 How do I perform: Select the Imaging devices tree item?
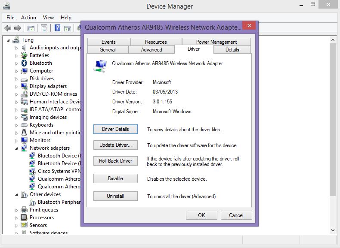[48, 117]
